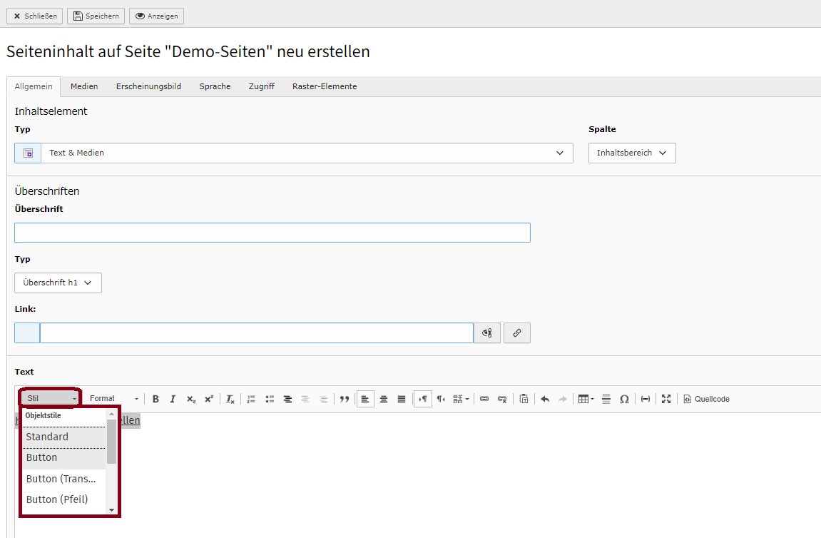The image size is (821, 538).
Task: Expand the 'Text & Medien' type dropdown
Action: point(307,153)
